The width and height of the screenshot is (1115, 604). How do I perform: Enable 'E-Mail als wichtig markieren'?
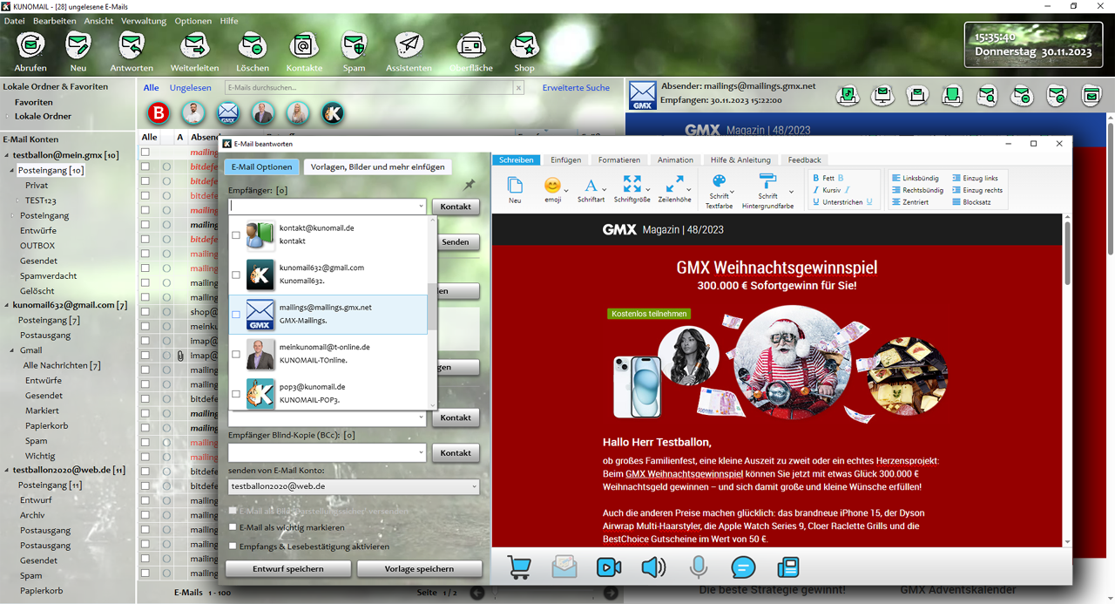233,527
